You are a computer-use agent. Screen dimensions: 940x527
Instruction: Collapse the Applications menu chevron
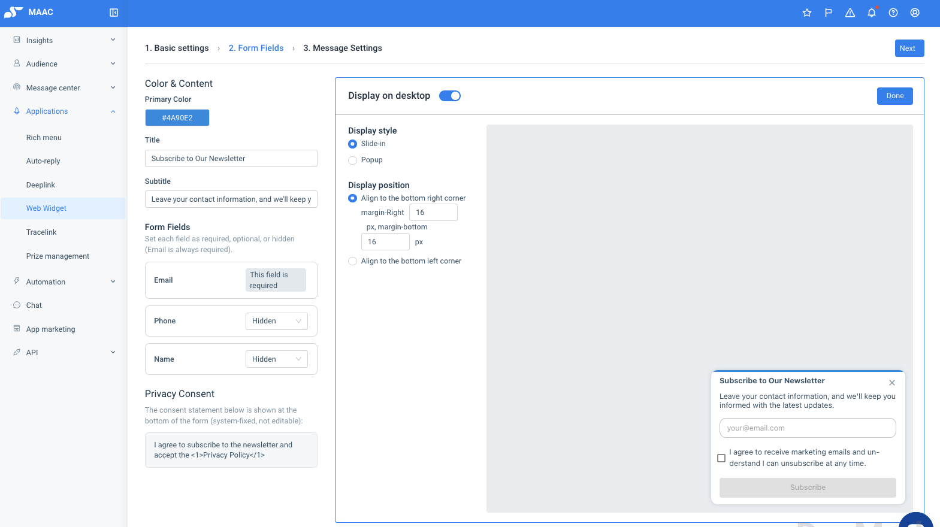point(113,111)
